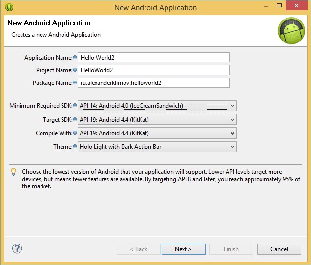Click the help question mark icon
This screenshot has height=265, width=311.
pos(17,248)
